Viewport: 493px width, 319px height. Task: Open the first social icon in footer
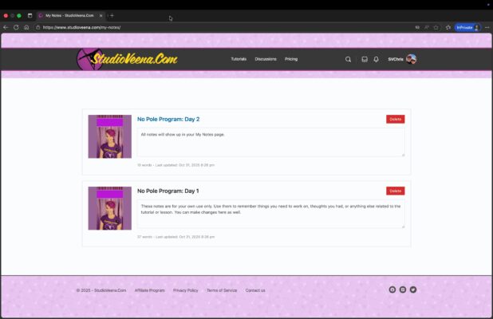tap(392, 289)
